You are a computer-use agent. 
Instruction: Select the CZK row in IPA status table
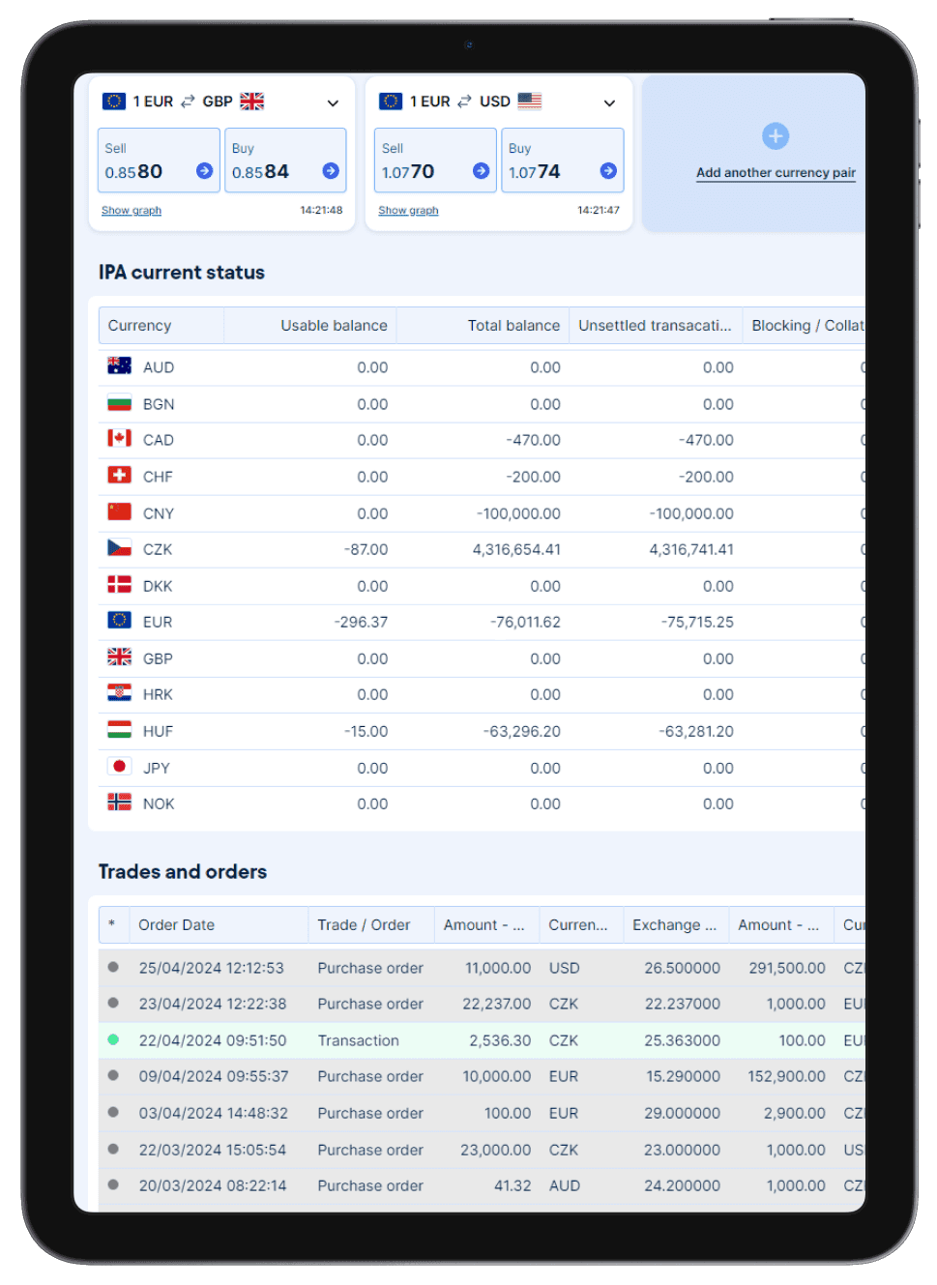pos(158,549)
